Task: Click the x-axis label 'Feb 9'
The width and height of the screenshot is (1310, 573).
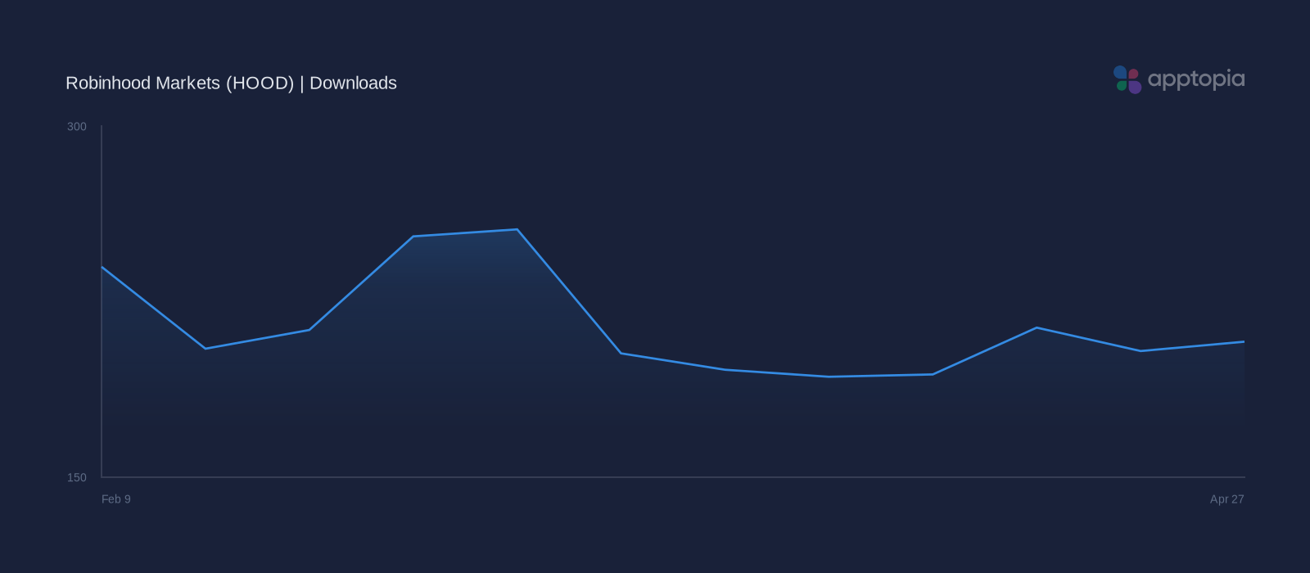Action: (116, 499)
